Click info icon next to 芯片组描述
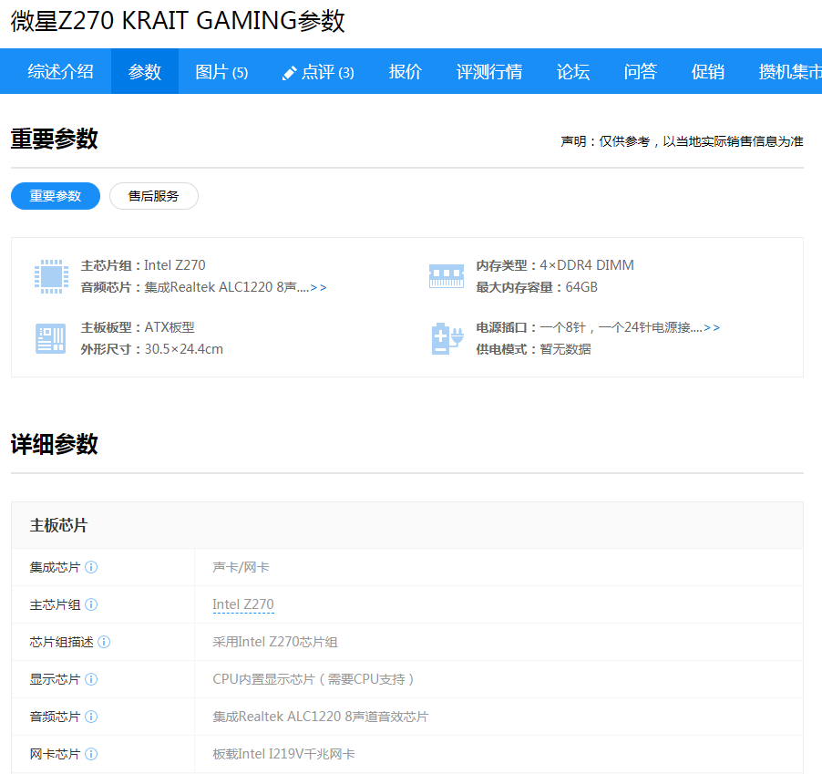This screenshot has height=774, width=822. click(104, 642)
